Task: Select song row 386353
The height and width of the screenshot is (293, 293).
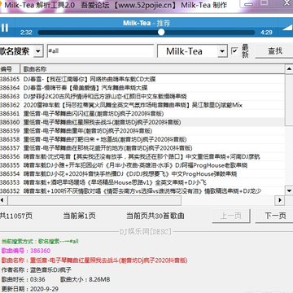Action: [142, 182]
